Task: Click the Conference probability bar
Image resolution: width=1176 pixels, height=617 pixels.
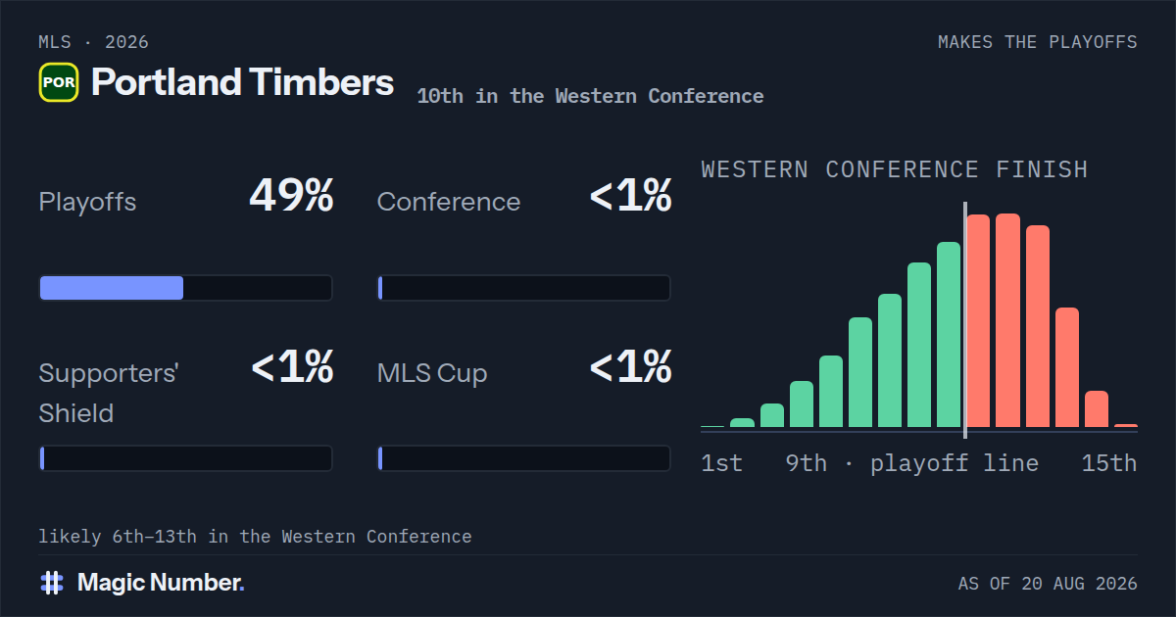Action: pos(524,288)
